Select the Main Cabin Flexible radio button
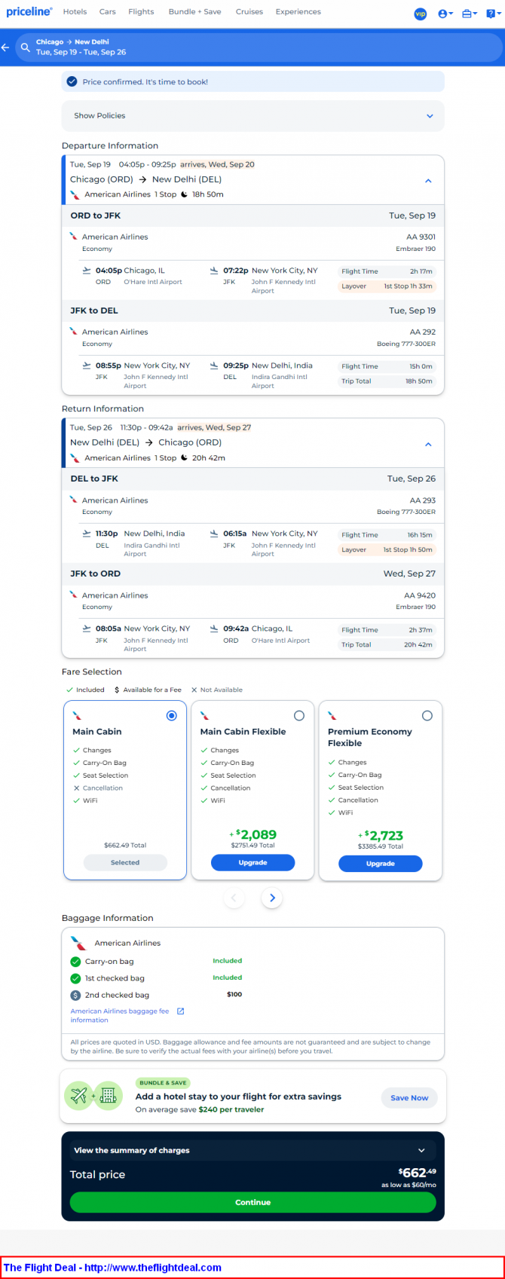505x1279 pixels. pyautogui.click(x=299, y=716)
